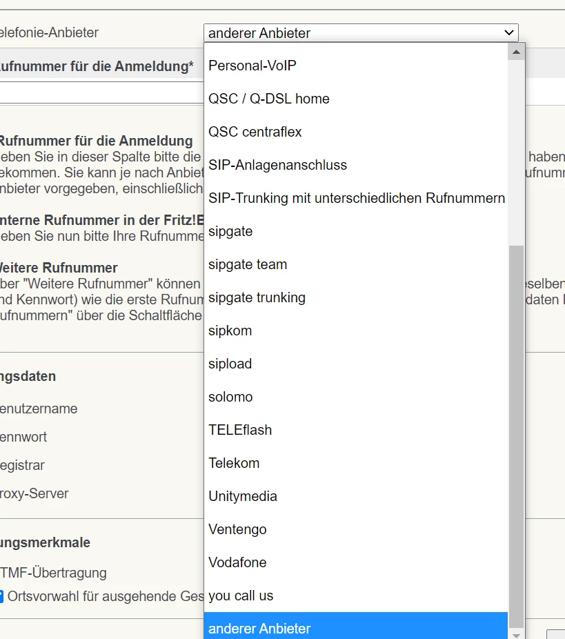Select you call us entry
This screenshot has width=565, height=639.
[x=356, y=596]
